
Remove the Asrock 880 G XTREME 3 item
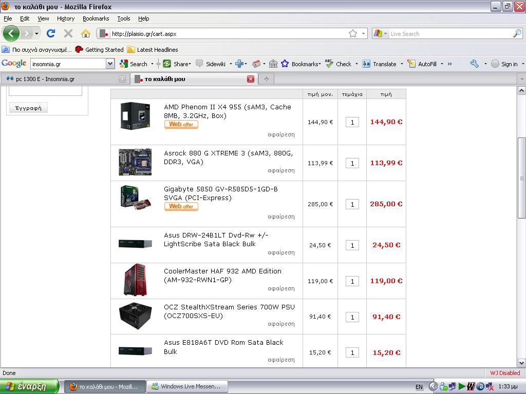[281, 170]
